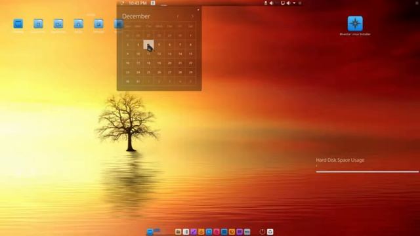Click the leftmost blue icon in the dock
The height and width of the screenshot is (236, 420).
pyautogui.click(x=150, y=231)
